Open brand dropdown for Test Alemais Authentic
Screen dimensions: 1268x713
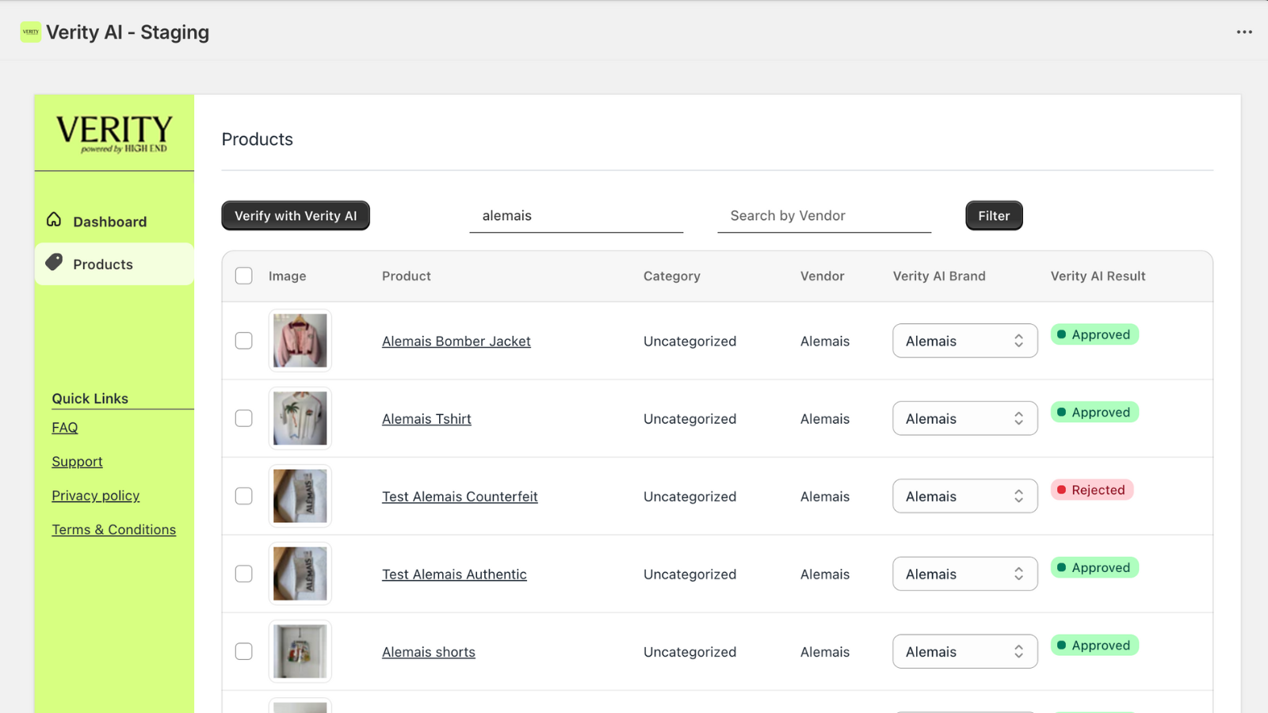pyautogui.click(x=965, y=574)
